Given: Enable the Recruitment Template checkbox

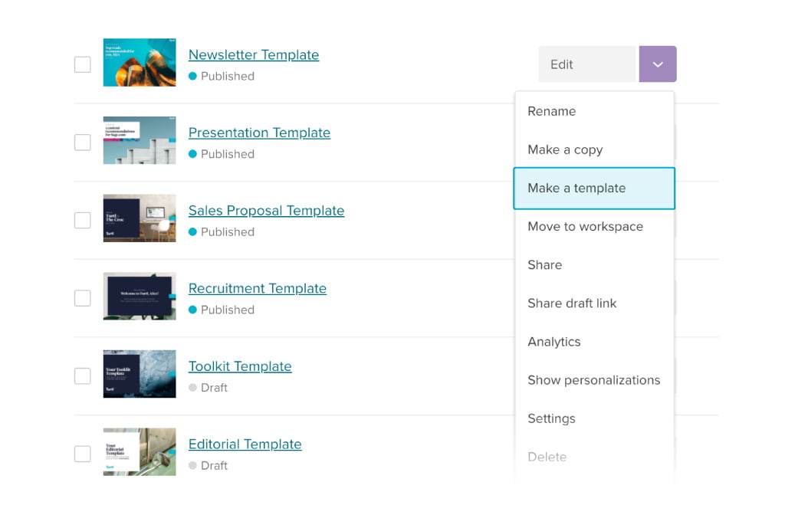Looking at the screenshot, I should (83, 298).
